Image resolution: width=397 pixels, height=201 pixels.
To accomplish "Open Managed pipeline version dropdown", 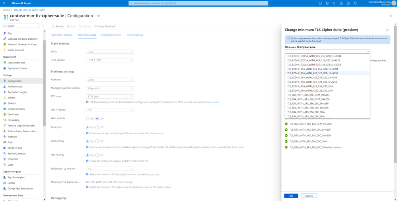I will pyautogui.click(x=110, y=88).
